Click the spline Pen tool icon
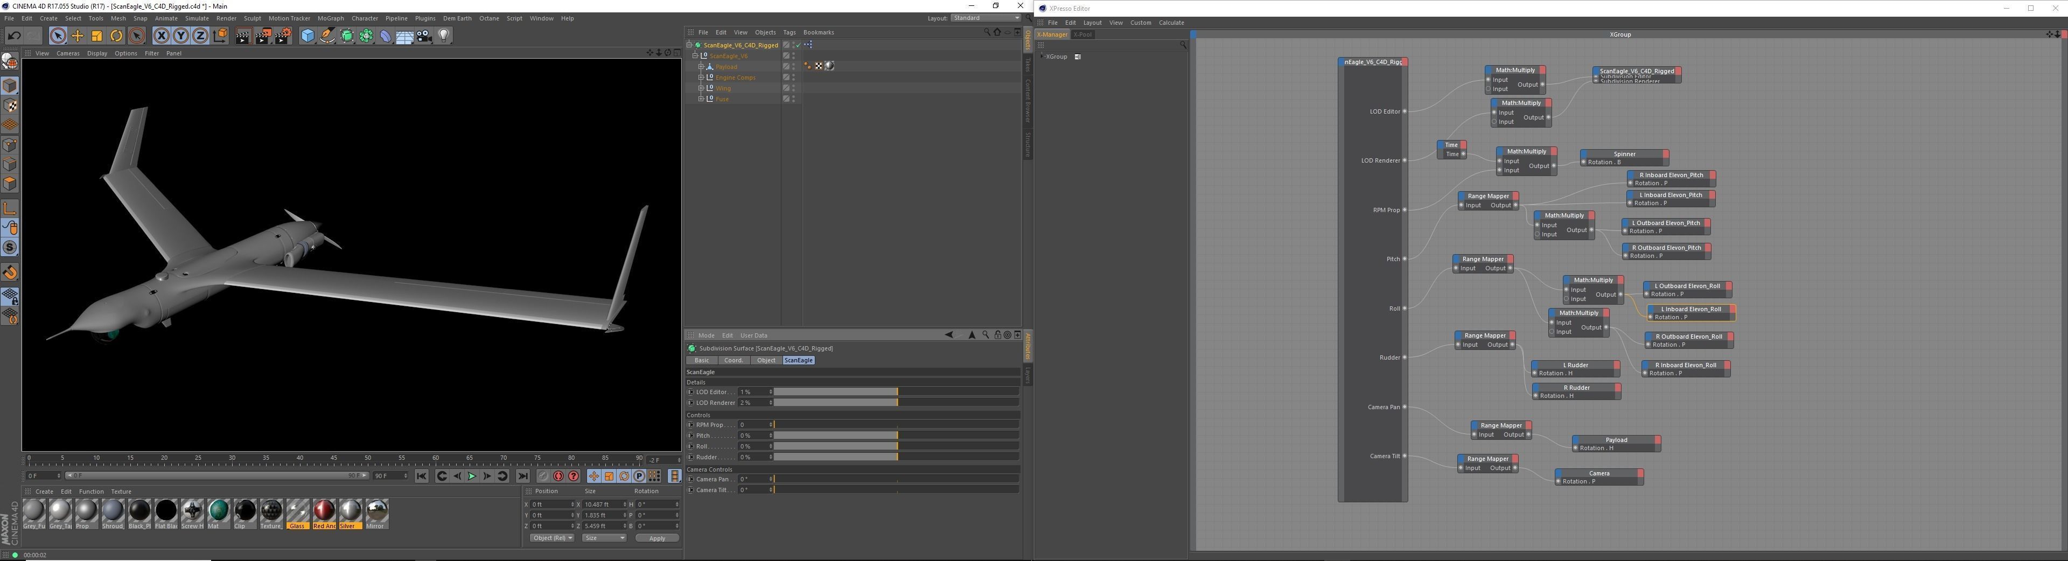This screenshot has height=561, width=2068. coord(327,36)
